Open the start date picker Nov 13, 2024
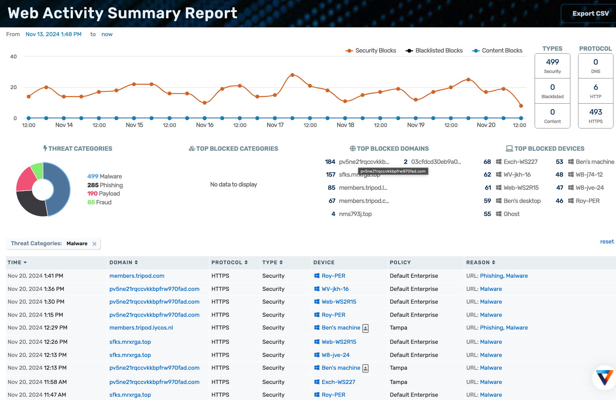Image resolution: width=616 pixels, height=400 pixels. tap(53, 34)
